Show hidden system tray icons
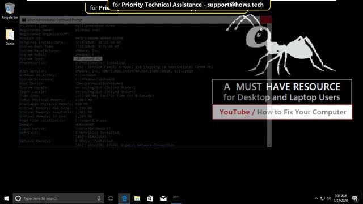 pyautogui.click(x=316, y=198)
